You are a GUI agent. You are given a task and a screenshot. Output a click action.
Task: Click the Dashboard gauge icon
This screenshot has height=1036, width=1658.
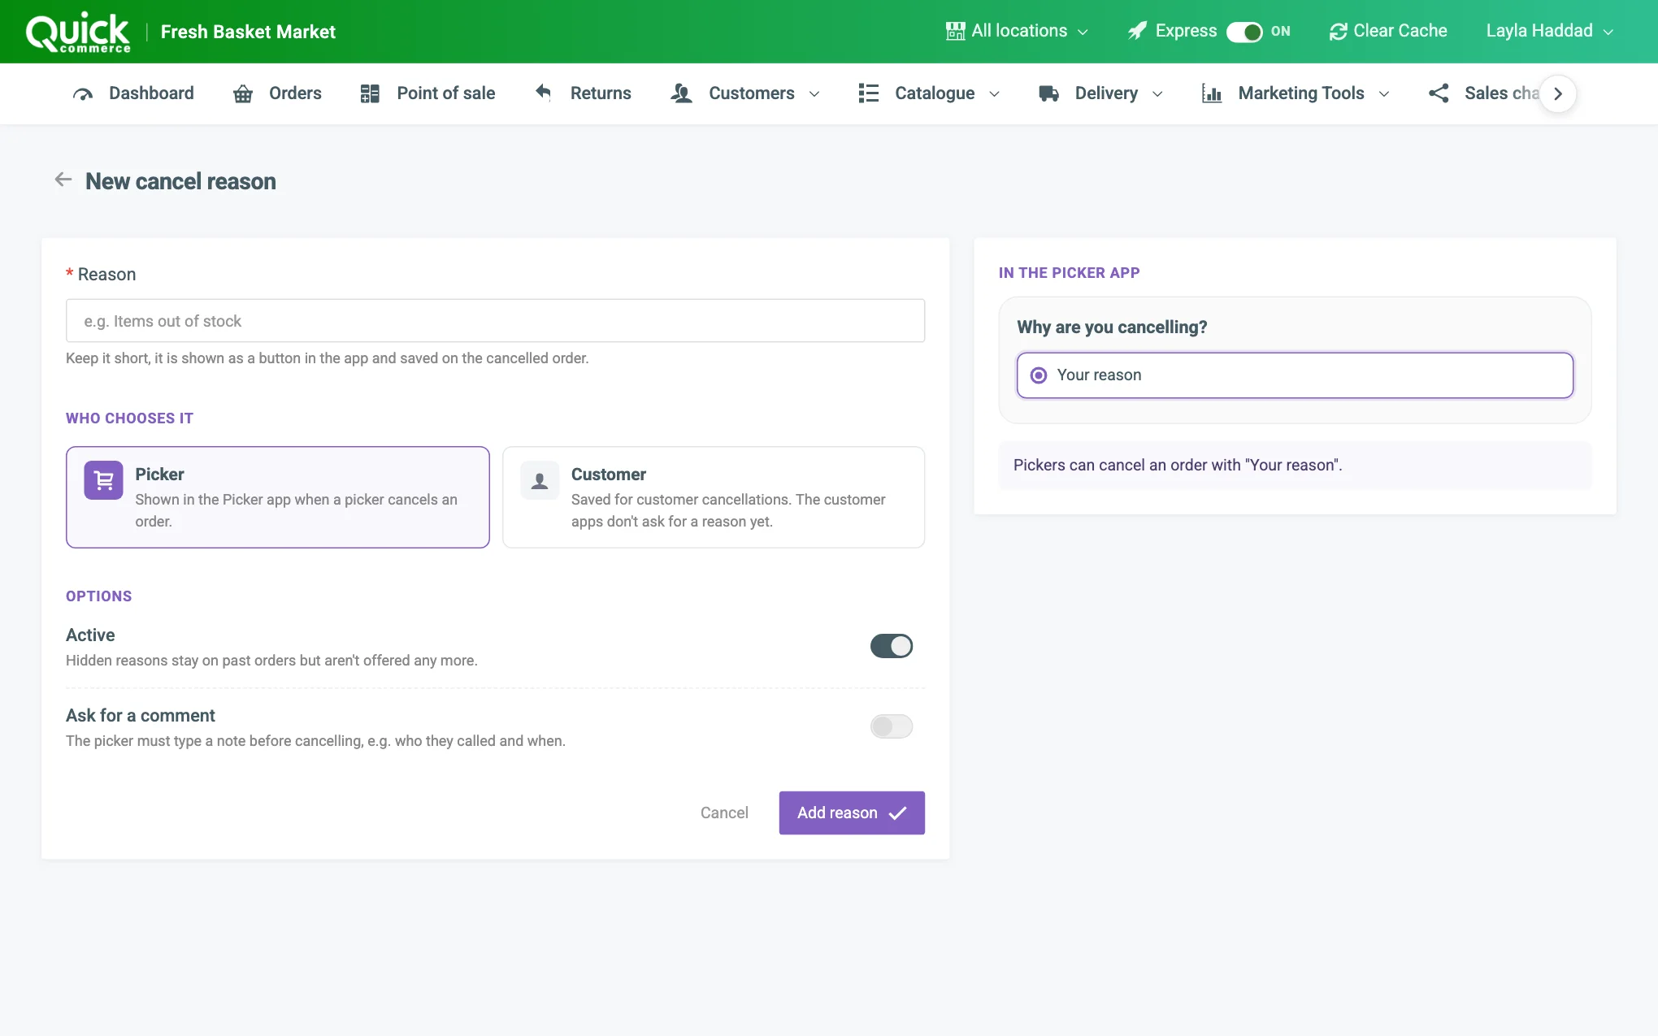pos(83,93)
